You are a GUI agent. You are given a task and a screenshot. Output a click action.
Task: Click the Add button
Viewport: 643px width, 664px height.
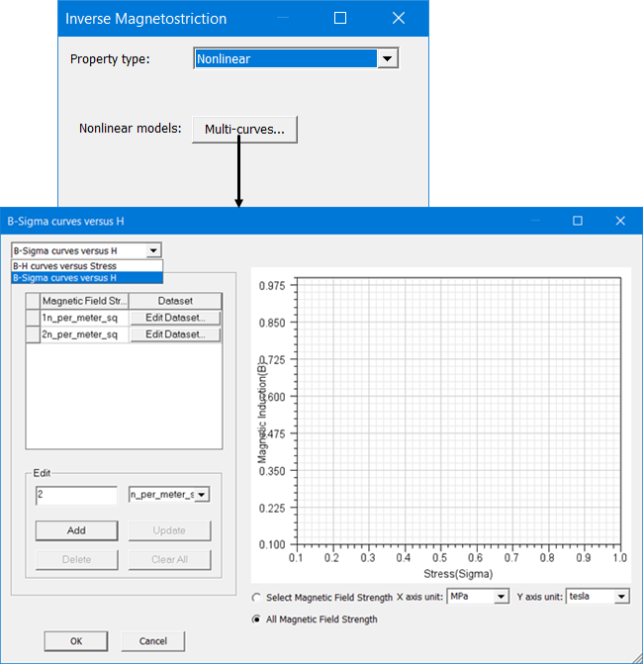(76, 530)
